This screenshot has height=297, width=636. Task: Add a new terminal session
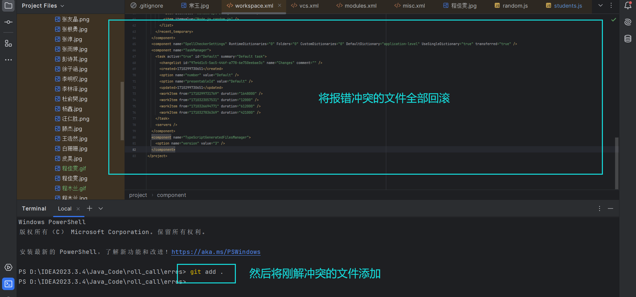coord(89,208)
